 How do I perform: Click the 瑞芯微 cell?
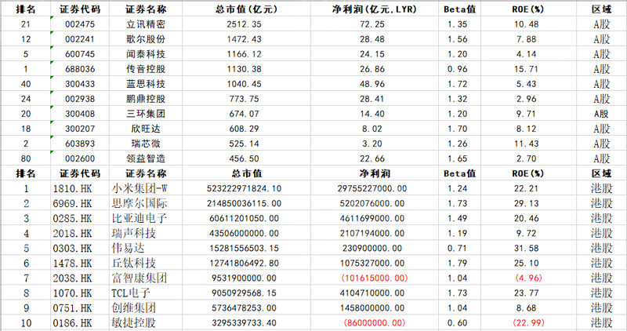coord(146,144)
